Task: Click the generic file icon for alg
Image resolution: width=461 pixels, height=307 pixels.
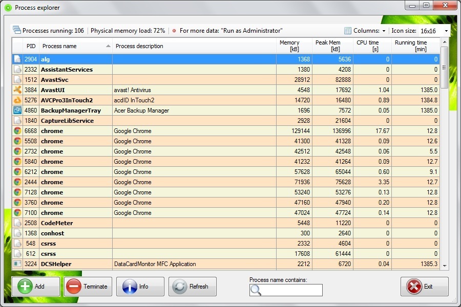Action: point(17,59)
